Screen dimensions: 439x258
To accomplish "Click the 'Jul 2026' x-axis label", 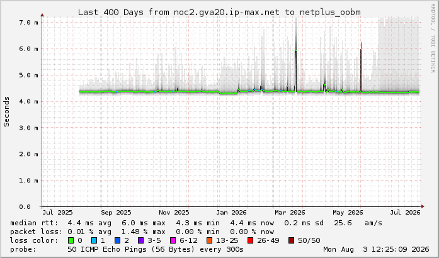I will [x=405, y=213].
